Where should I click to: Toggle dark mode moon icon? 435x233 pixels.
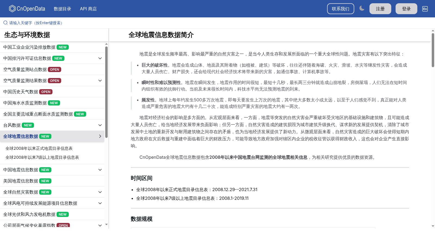(x=362, y=8)
